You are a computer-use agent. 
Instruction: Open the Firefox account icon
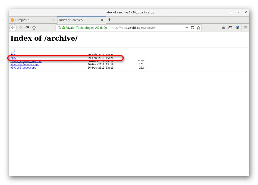click(x=237, y=28)
